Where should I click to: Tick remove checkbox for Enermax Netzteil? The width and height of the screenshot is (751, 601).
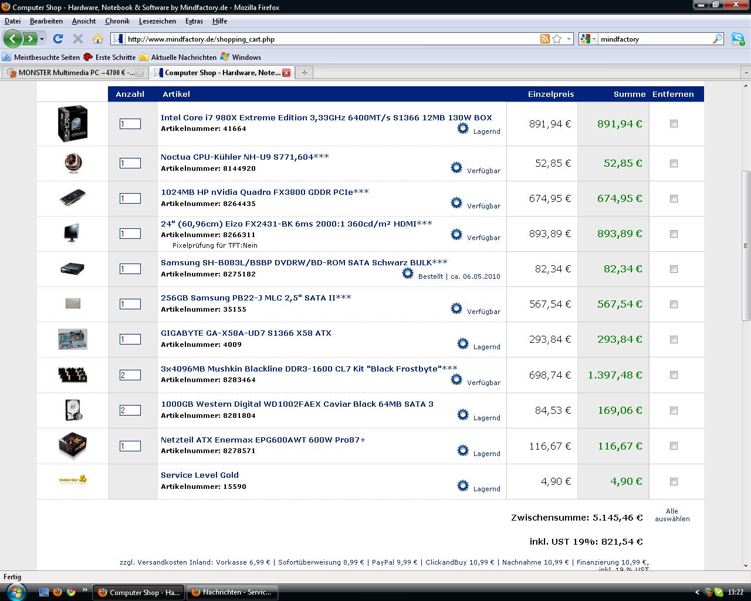pyautogui.click(x=674, y=446)
